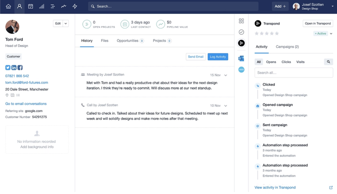Viewport: 337px width, 194px height.
Task: Click the address list icon
Action: click(x=18, y=95)
